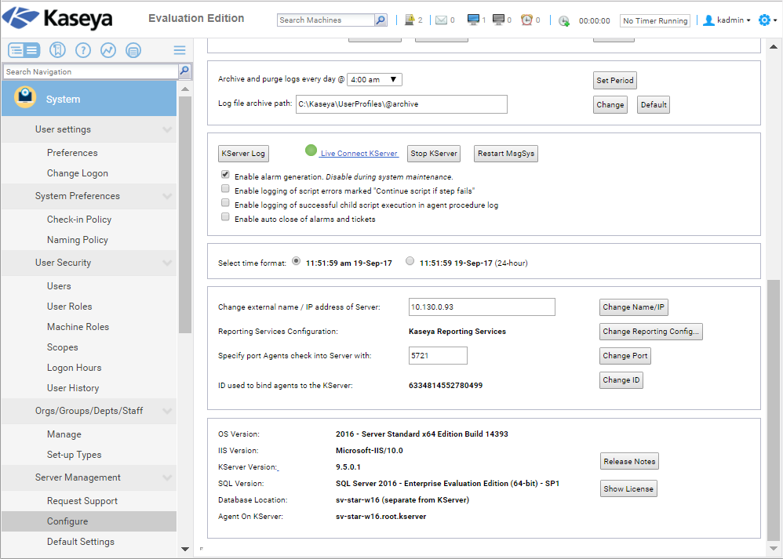Viewport: 783px width, 559px height.
Task: Open the alert notifications icon showing 2
Action: tap(410, 20)
